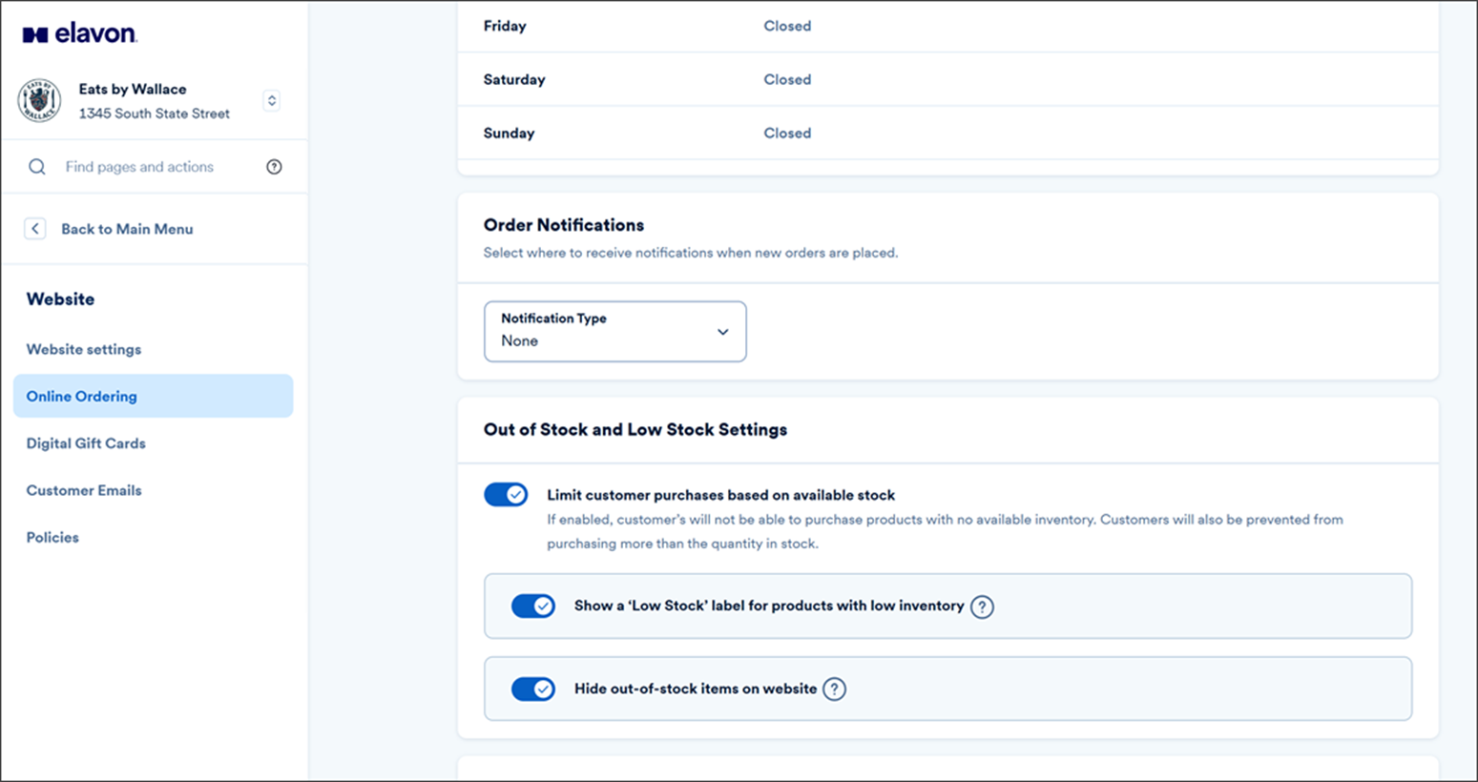The image size is (1478, 782).
Task: Click the Closed value for Sunday
Action: (x=787, y=133)
